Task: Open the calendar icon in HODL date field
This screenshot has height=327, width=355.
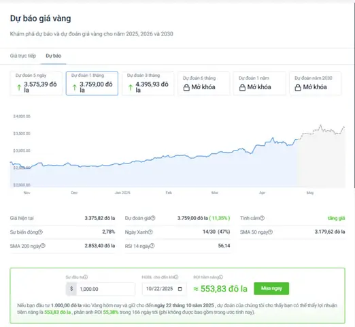Action: (x=180, y=289)
